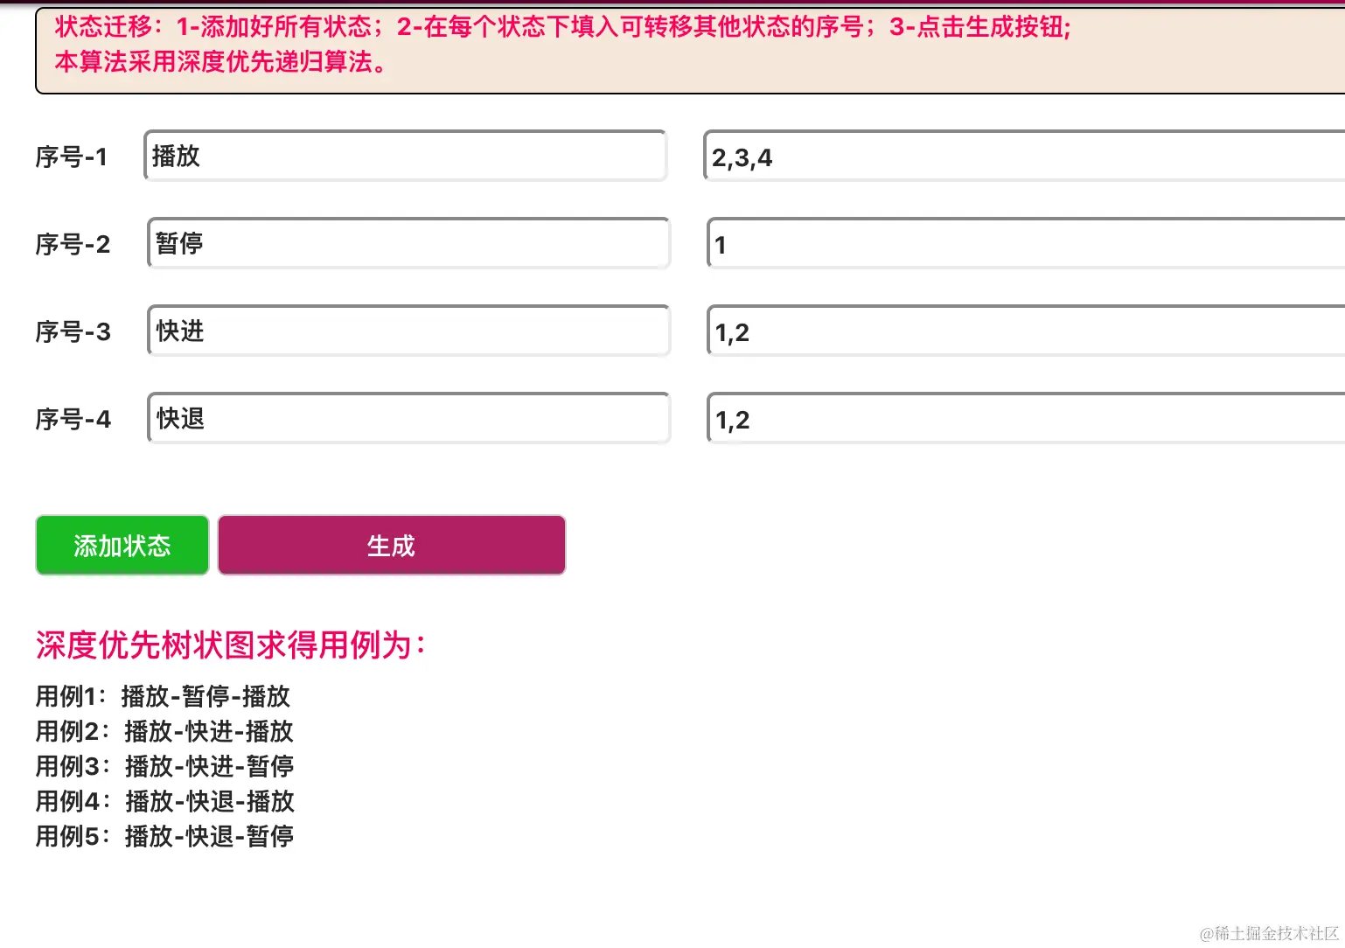Click the 序号-4 row label
1345x948 pixels.
pos(73,420)
